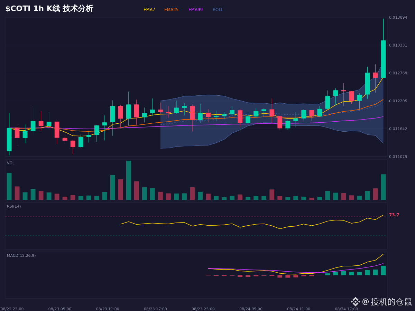Click the MACD(12,26,9) panel label

tap(21, 256)
